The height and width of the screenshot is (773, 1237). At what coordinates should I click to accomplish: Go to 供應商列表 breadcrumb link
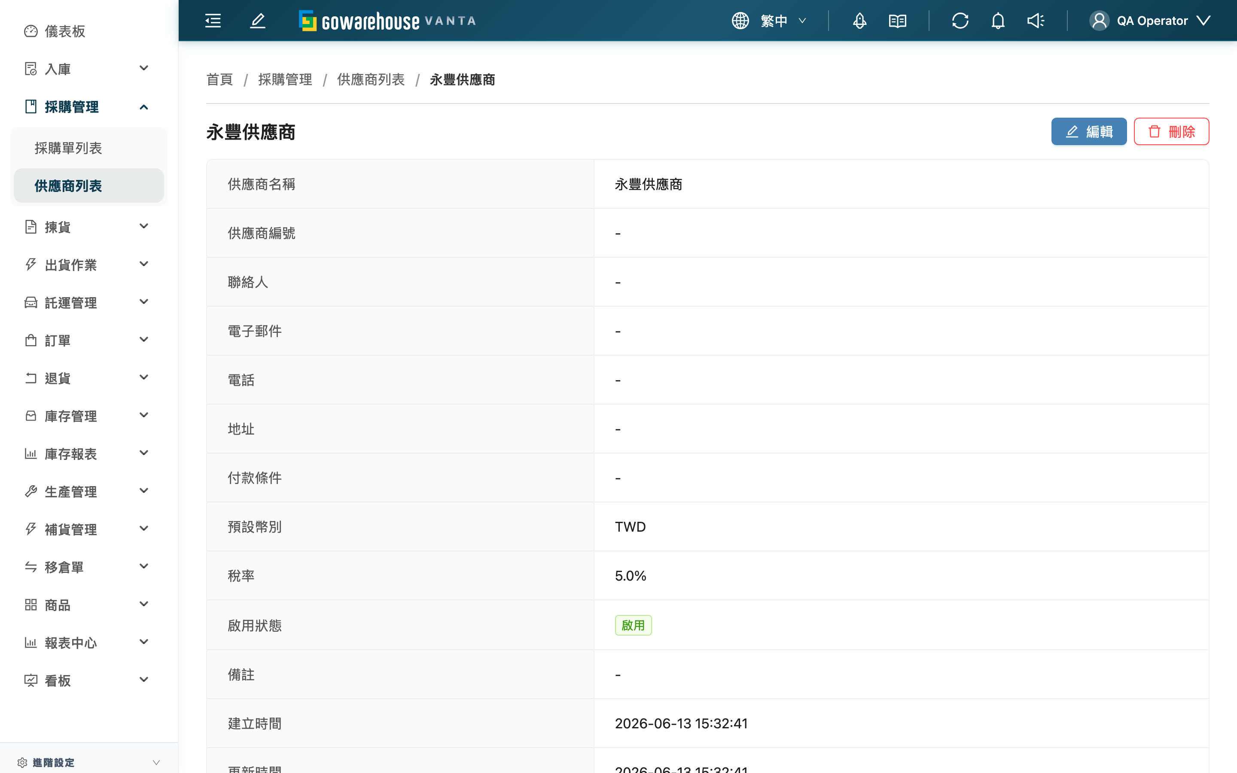click(371, 80)
